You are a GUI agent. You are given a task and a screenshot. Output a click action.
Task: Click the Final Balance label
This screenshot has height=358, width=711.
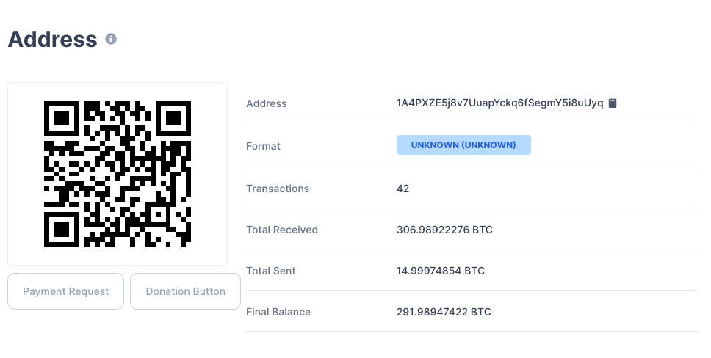pos(278,312)
